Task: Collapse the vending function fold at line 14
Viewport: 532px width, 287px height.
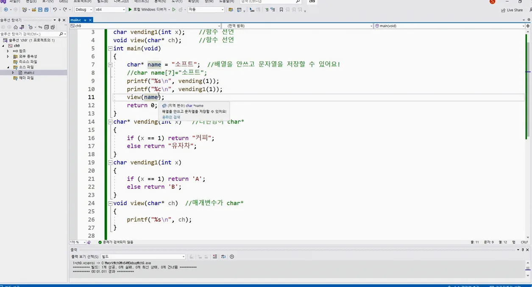Action: point(110,122)
